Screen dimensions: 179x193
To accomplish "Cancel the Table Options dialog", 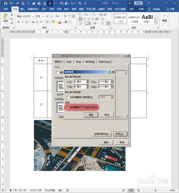I will (x=107, y=115).
